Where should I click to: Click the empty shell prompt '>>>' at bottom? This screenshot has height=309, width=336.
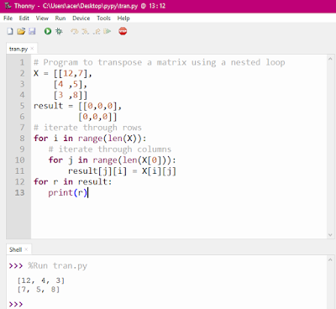16,304
